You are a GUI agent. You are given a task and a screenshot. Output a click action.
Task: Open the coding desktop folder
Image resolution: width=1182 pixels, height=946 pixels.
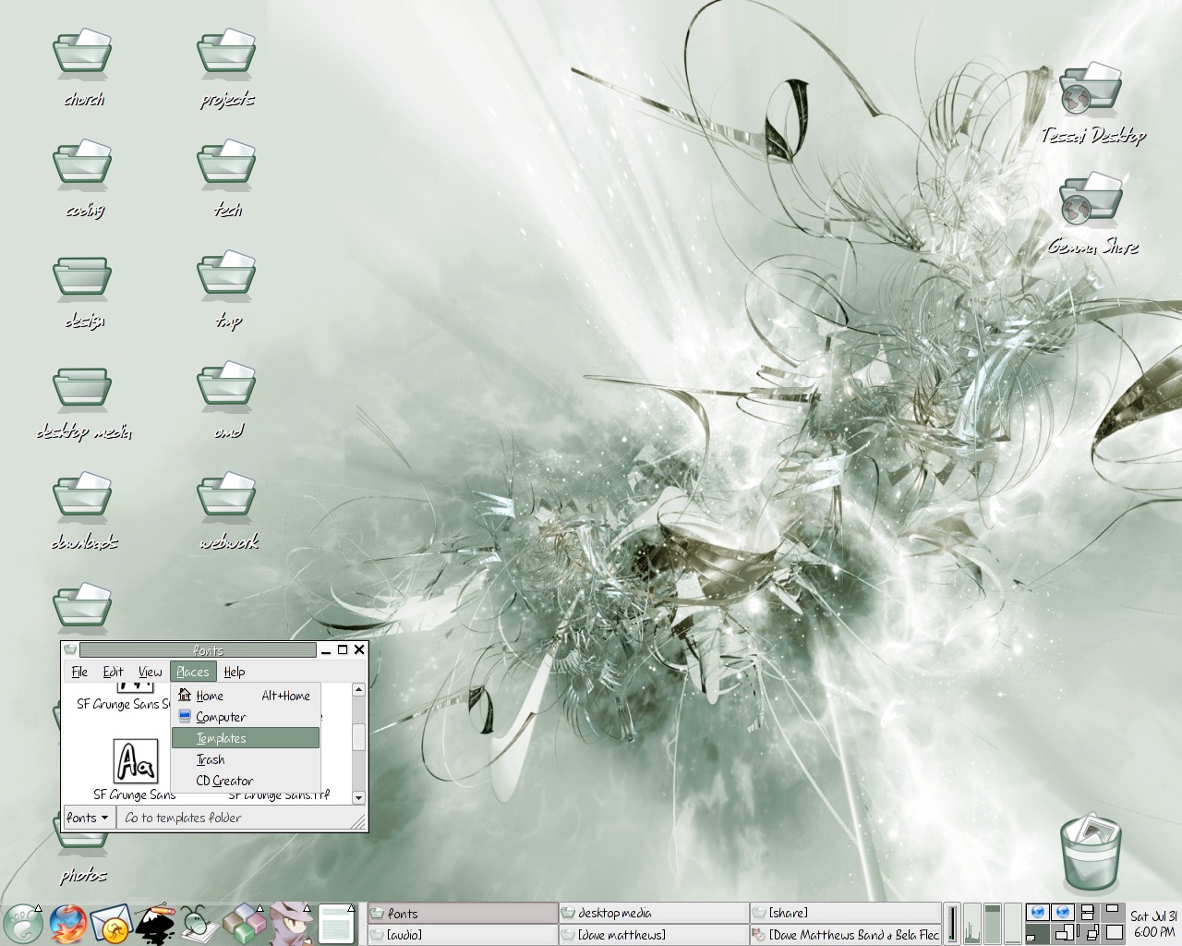[82, 164]
